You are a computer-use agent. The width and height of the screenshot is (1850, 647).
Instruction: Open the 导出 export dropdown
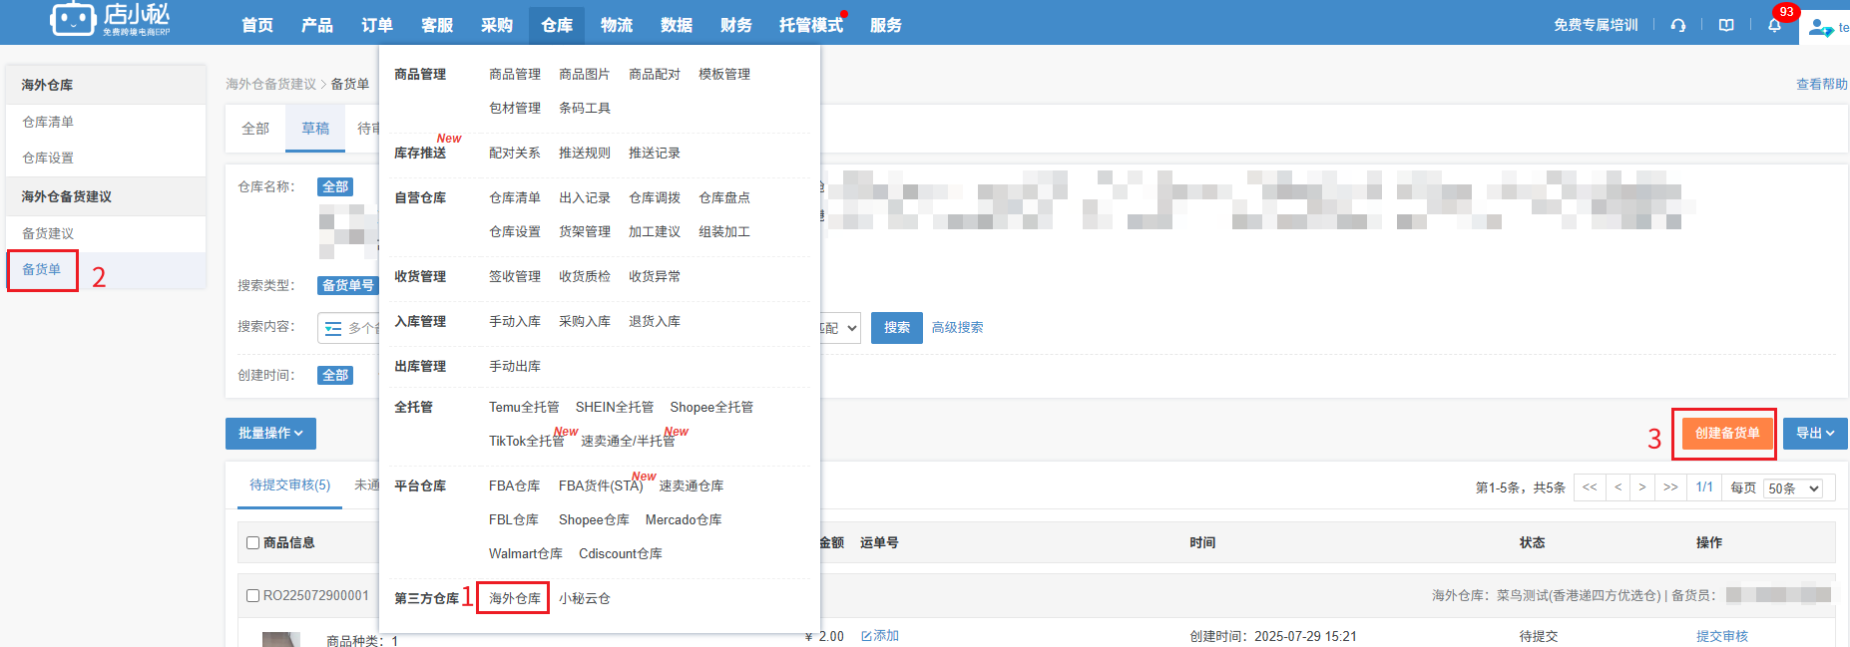click(x=1815, y=433)
